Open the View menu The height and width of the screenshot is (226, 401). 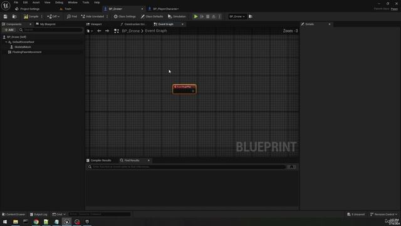point(48,3)
